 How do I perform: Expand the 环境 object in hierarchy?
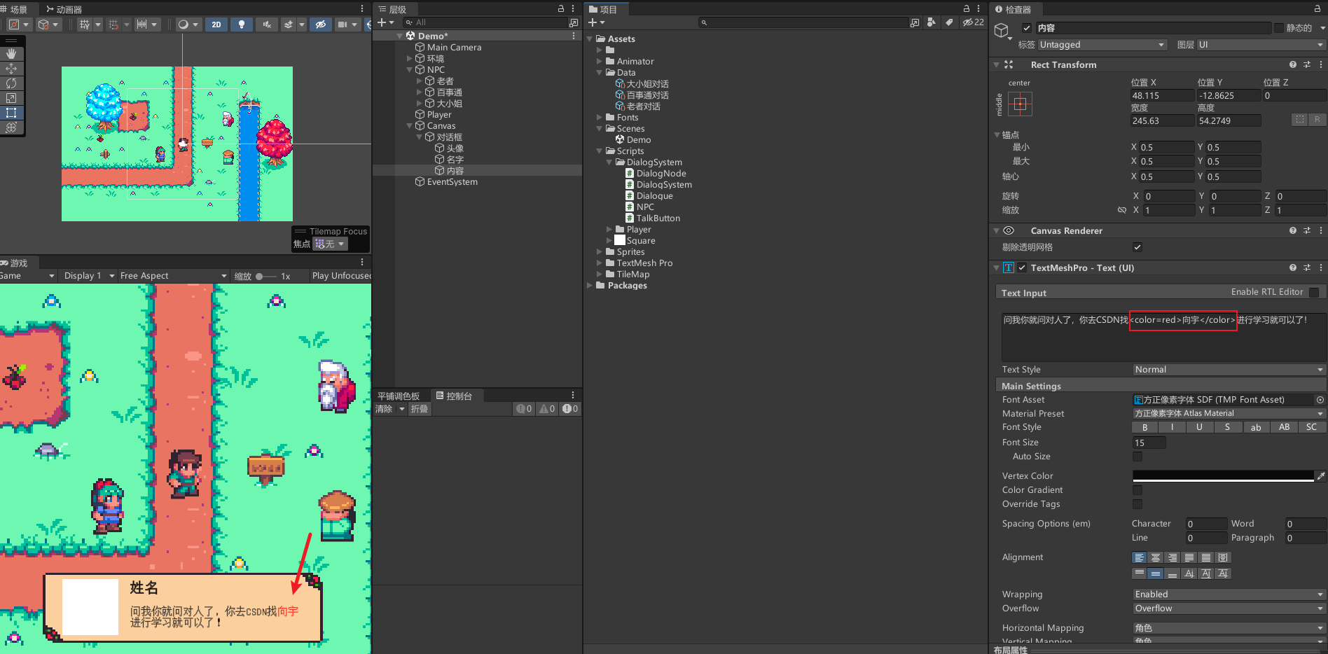pos(410,59)
